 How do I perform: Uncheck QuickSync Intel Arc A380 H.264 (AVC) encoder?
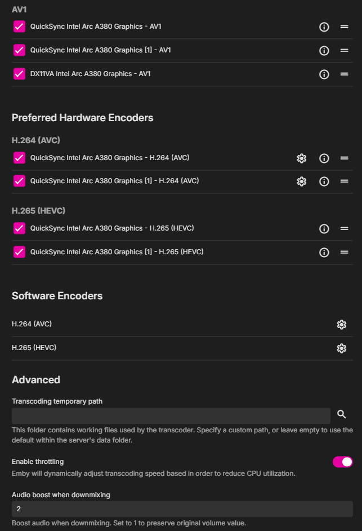tap(19, 158)
